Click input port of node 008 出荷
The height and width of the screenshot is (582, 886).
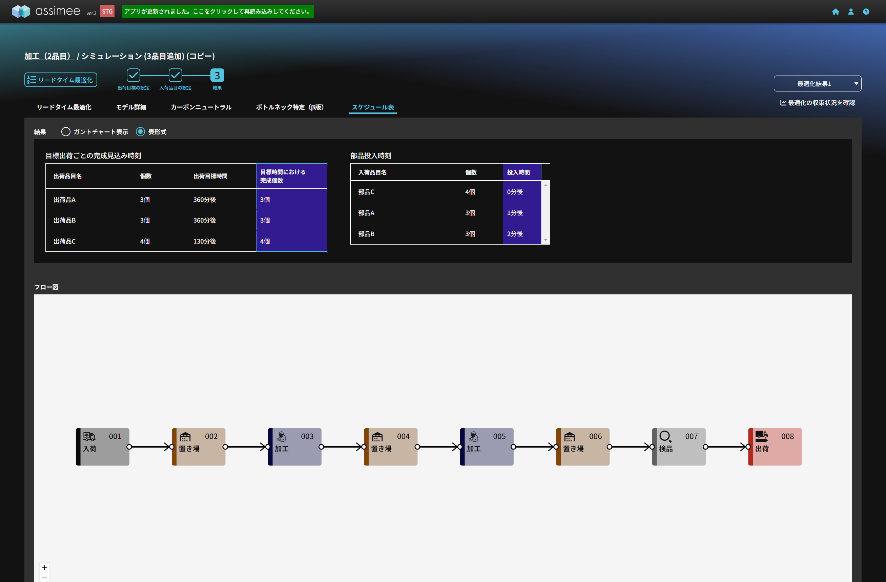tap(748, 447)
